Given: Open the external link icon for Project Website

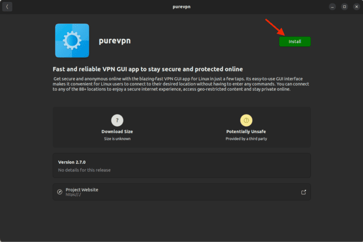Looking at the screenshot, I should (303, 192).
